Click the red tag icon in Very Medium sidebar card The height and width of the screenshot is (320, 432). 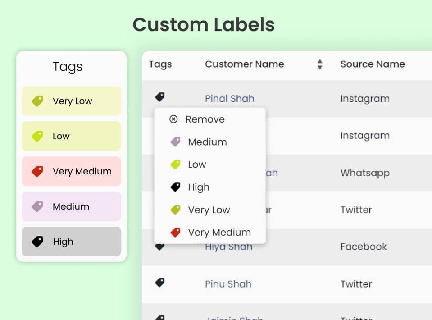click(x=37, y=171)
